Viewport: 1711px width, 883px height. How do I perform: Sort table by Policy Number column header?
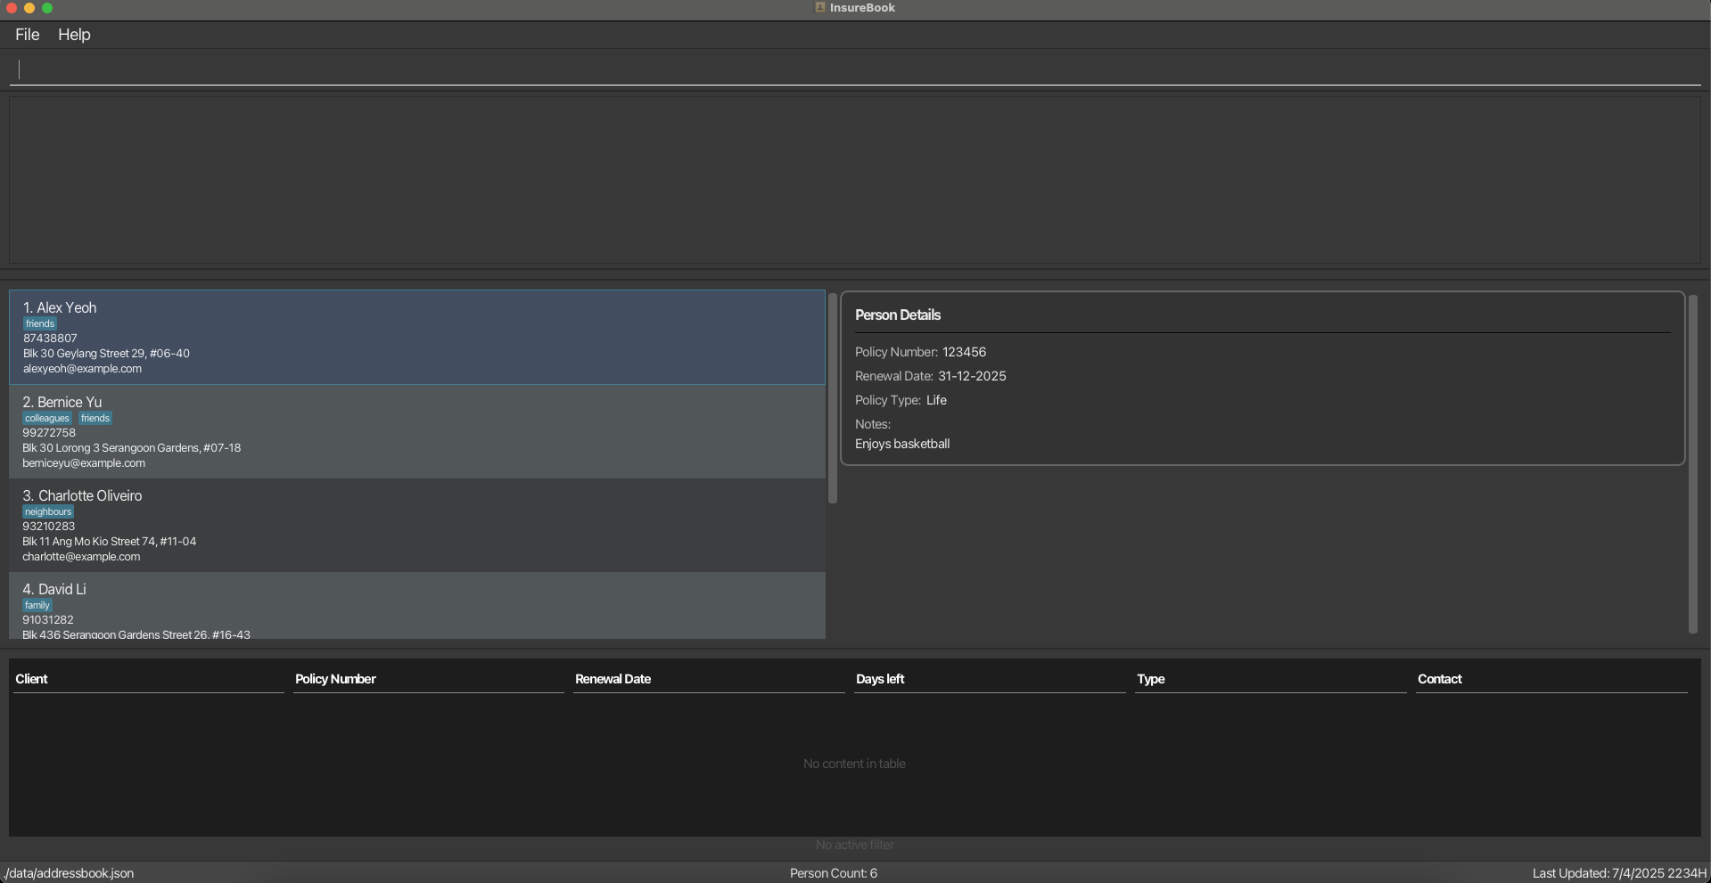pos(429,679)
